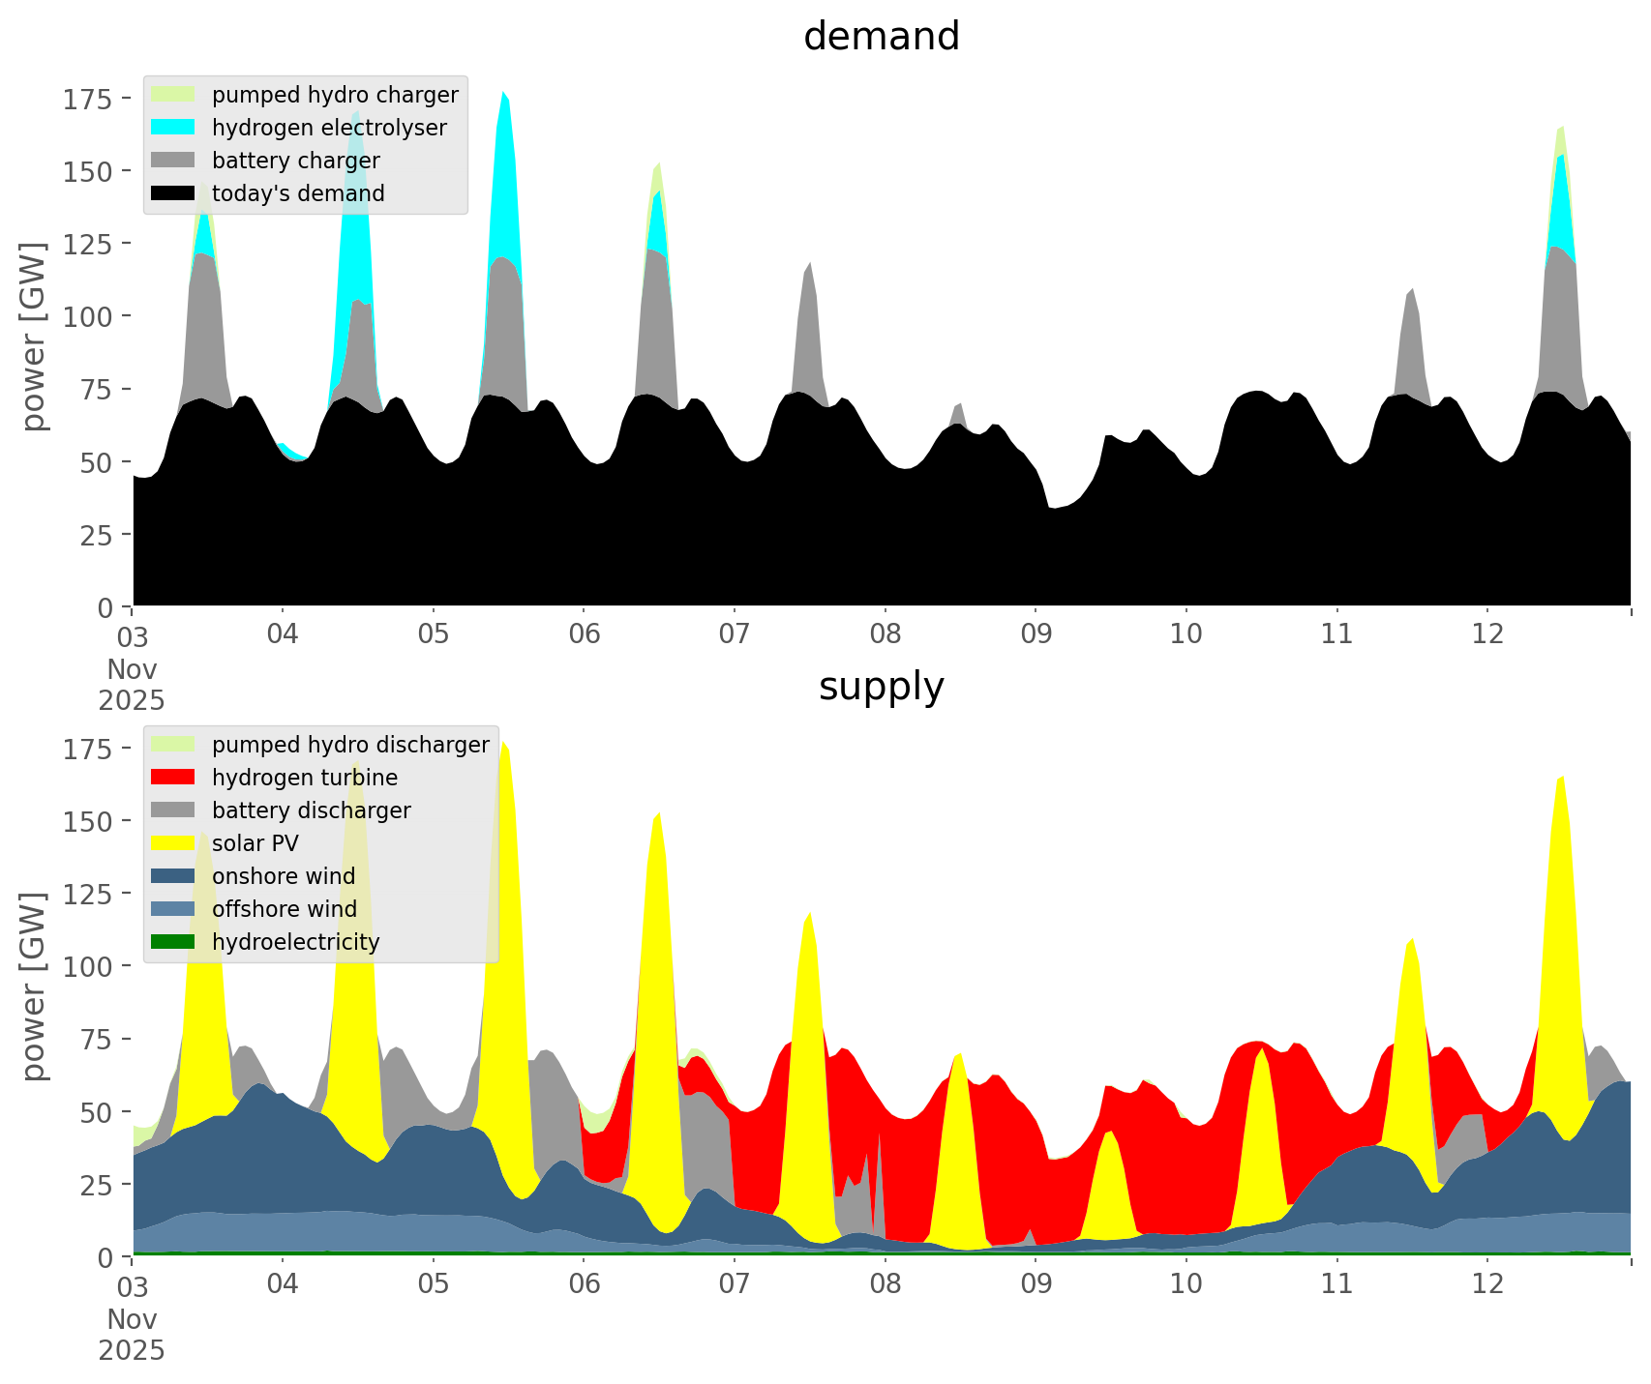Screen dimensions: 1651x1384
Task: Click the offshore wind legend label
Action: click(x=285, y=909)
